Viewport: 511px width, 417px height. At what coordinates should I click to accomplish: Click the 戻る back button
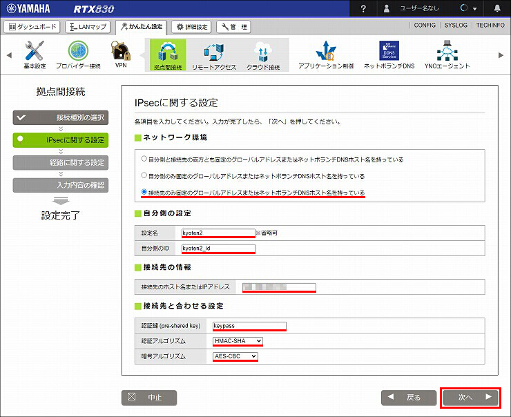tap(409, 398)
